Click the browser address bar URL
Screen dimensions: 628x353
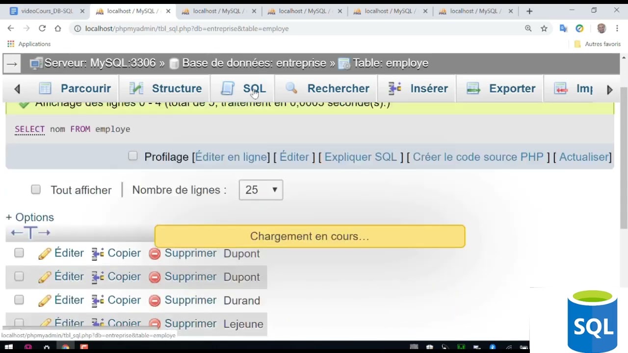(187, 28)
